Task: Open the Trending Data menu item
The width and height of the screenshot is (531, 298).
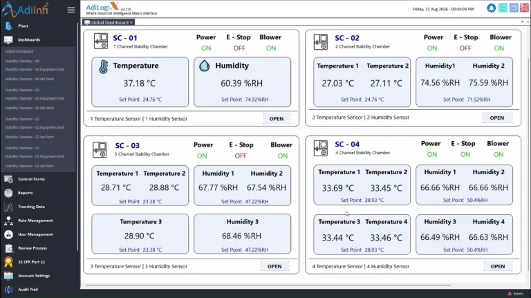Action: coord(31,207)
